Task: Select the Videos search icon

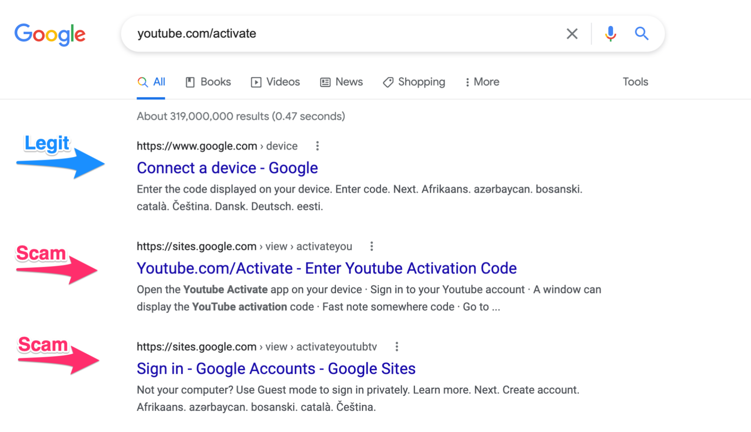Action: click(x=256, y=82)
